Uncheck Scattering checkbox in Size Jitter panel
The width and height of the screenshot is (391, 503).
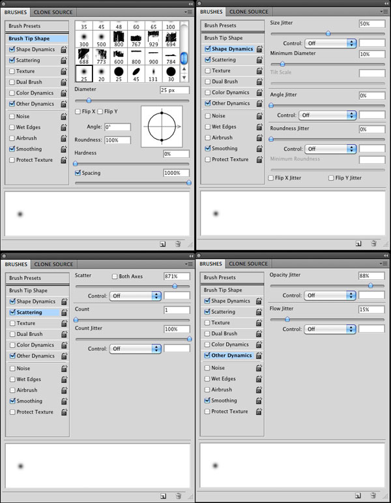[208, 59]
